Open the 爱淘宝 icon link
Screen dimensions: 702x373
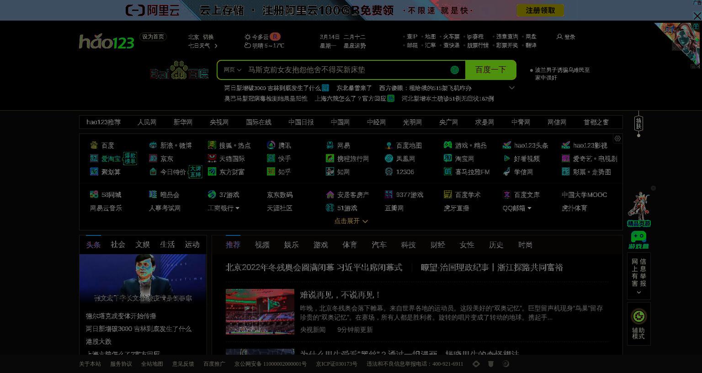(x=94, y=159)
